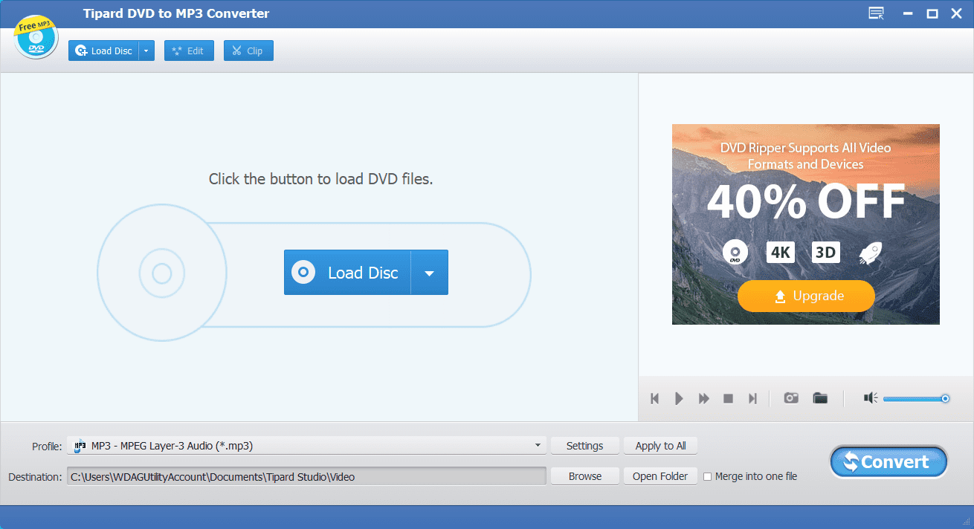Screen dimensions: 974x529
Task: Mute audio with speaker icon
Action: (871, 398)
